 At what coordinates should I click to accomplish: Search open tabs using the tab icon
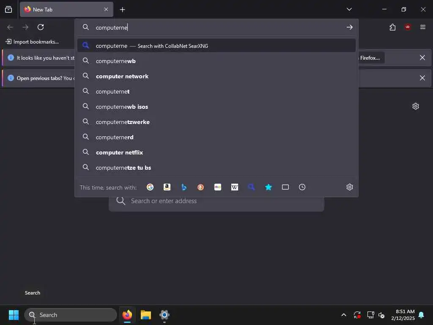285,187
